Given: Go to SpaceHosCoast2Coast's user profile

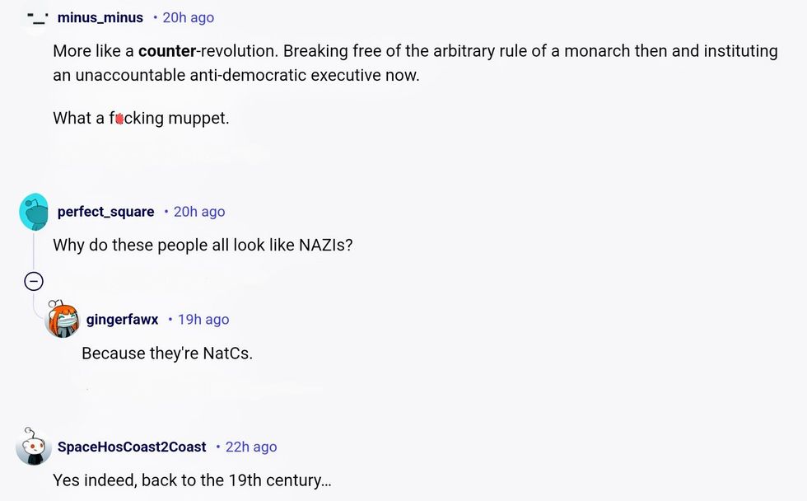Looking at the screenshot, I should [x=132, y=447].
